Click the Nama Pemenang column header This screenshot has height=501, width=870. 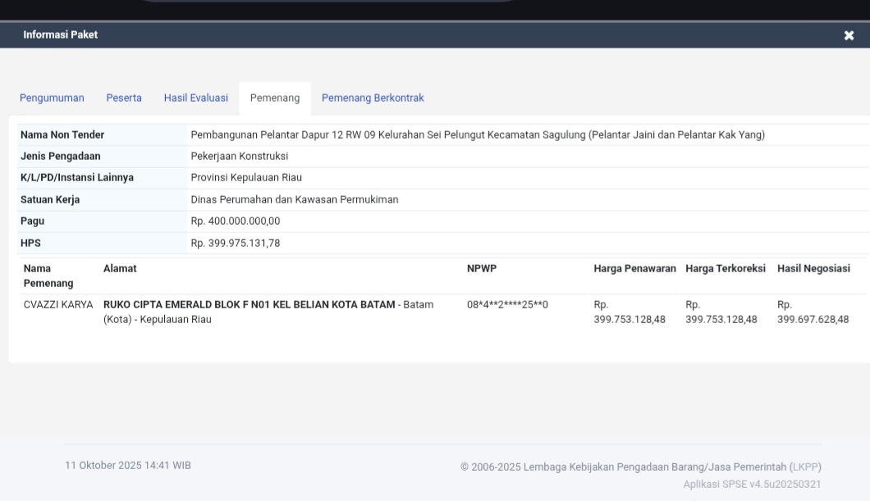click(x=48, y=276)
